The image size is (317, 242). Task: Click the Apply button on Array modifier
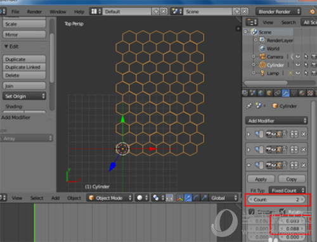click(261, 179)
